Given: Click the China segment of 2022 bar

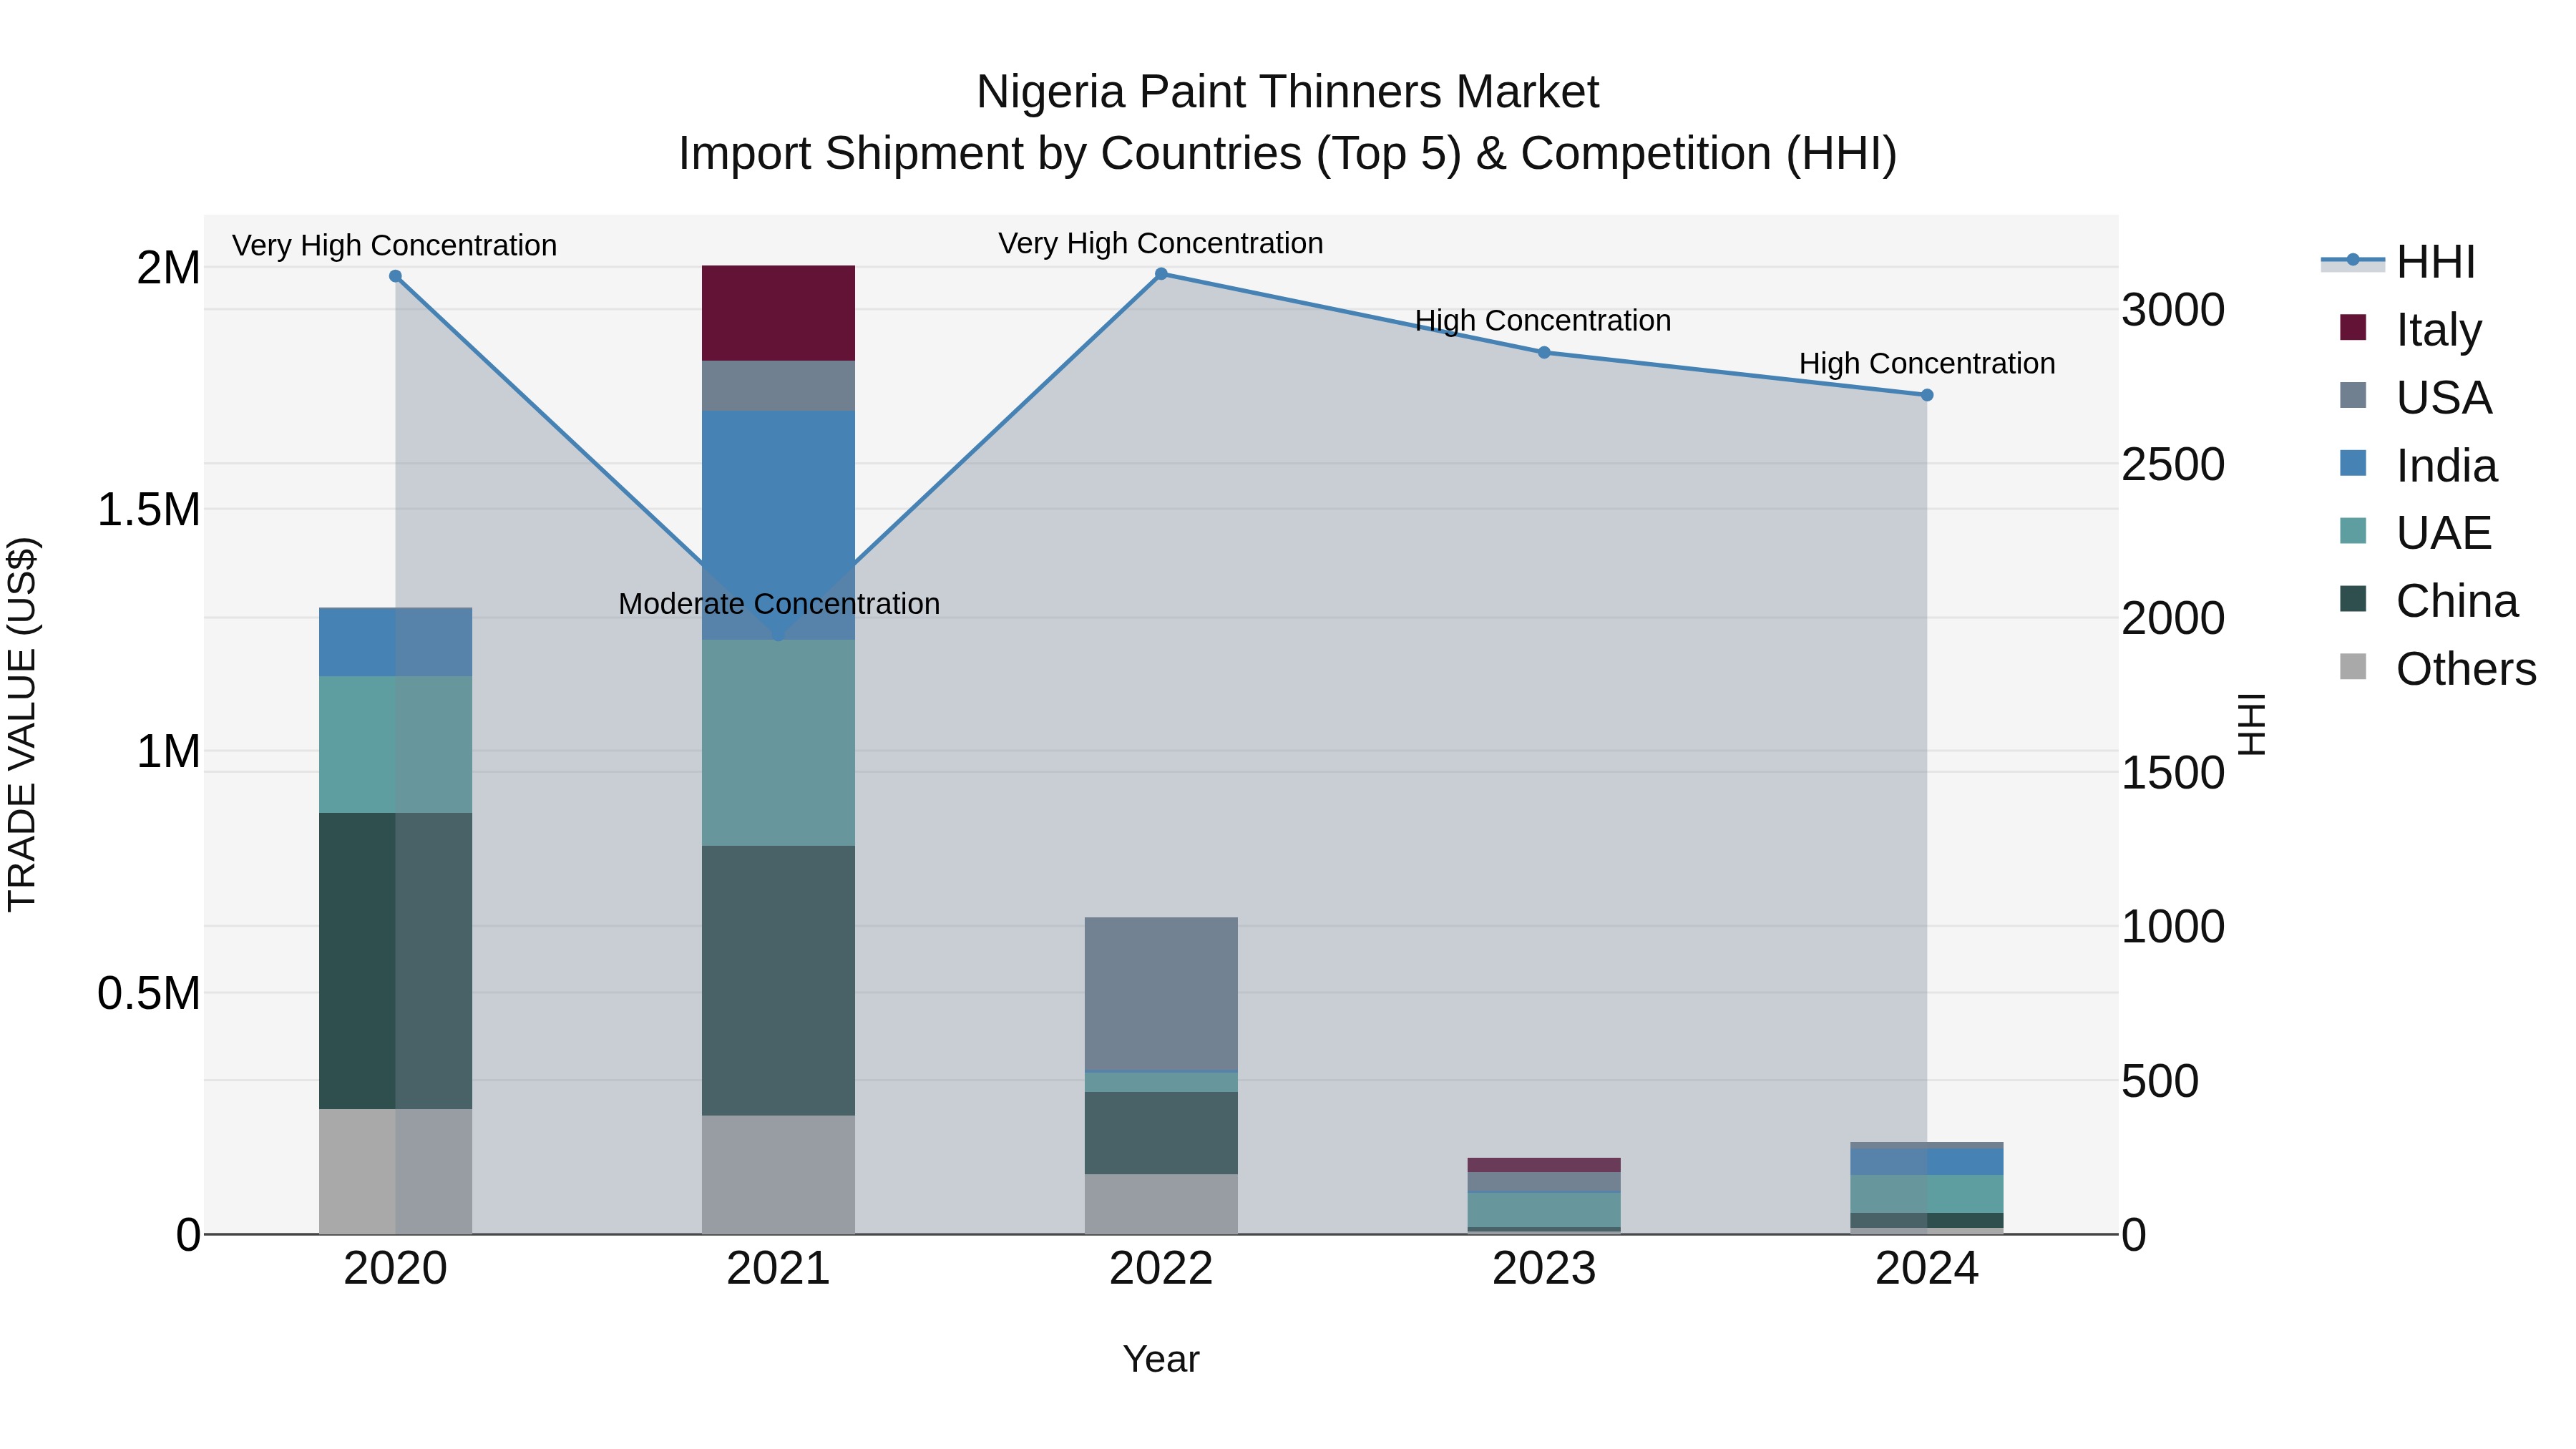Looking at the screenshot, I should 1161,1133.
